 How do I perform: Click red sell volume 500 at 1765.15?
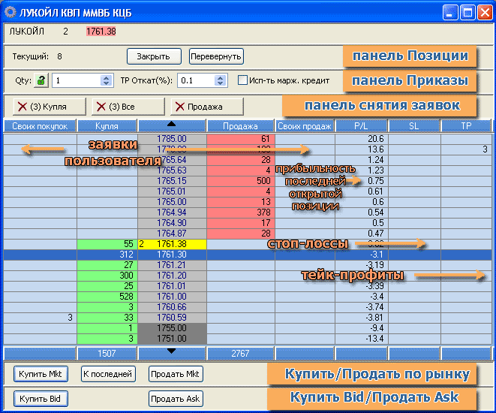(x=241, y=181)
